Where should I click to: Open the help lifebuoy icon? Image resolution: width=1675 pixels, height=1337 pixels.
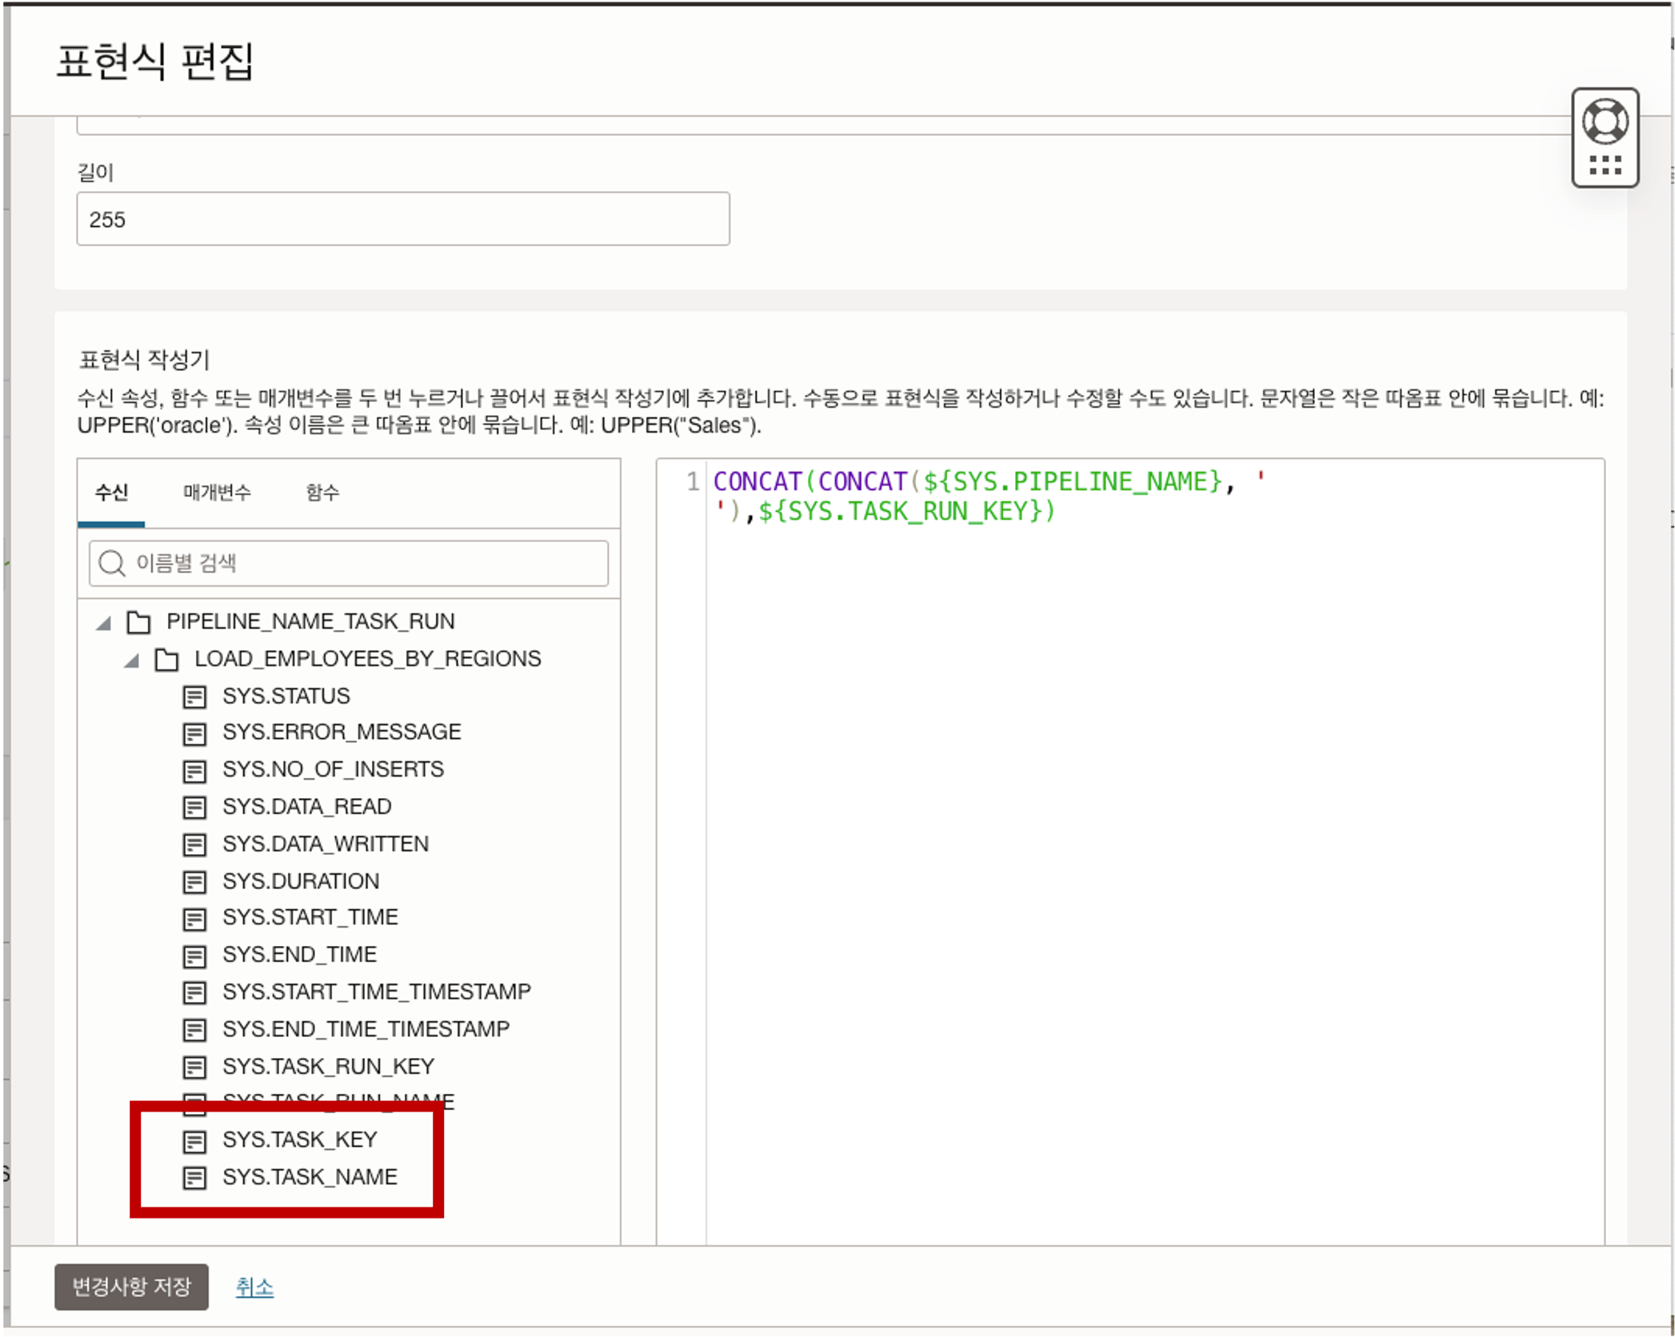pyautogui.click(x=1604, y=122)
